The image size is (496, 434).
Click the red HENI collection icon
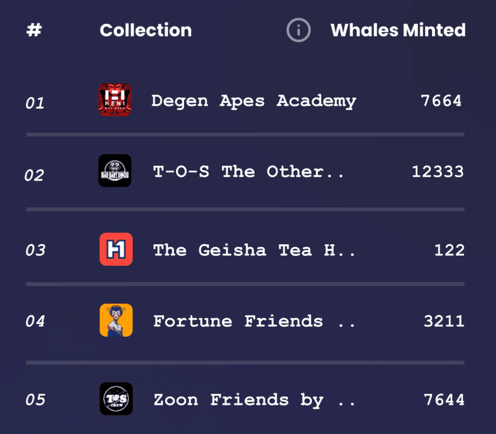pos(115,99)
